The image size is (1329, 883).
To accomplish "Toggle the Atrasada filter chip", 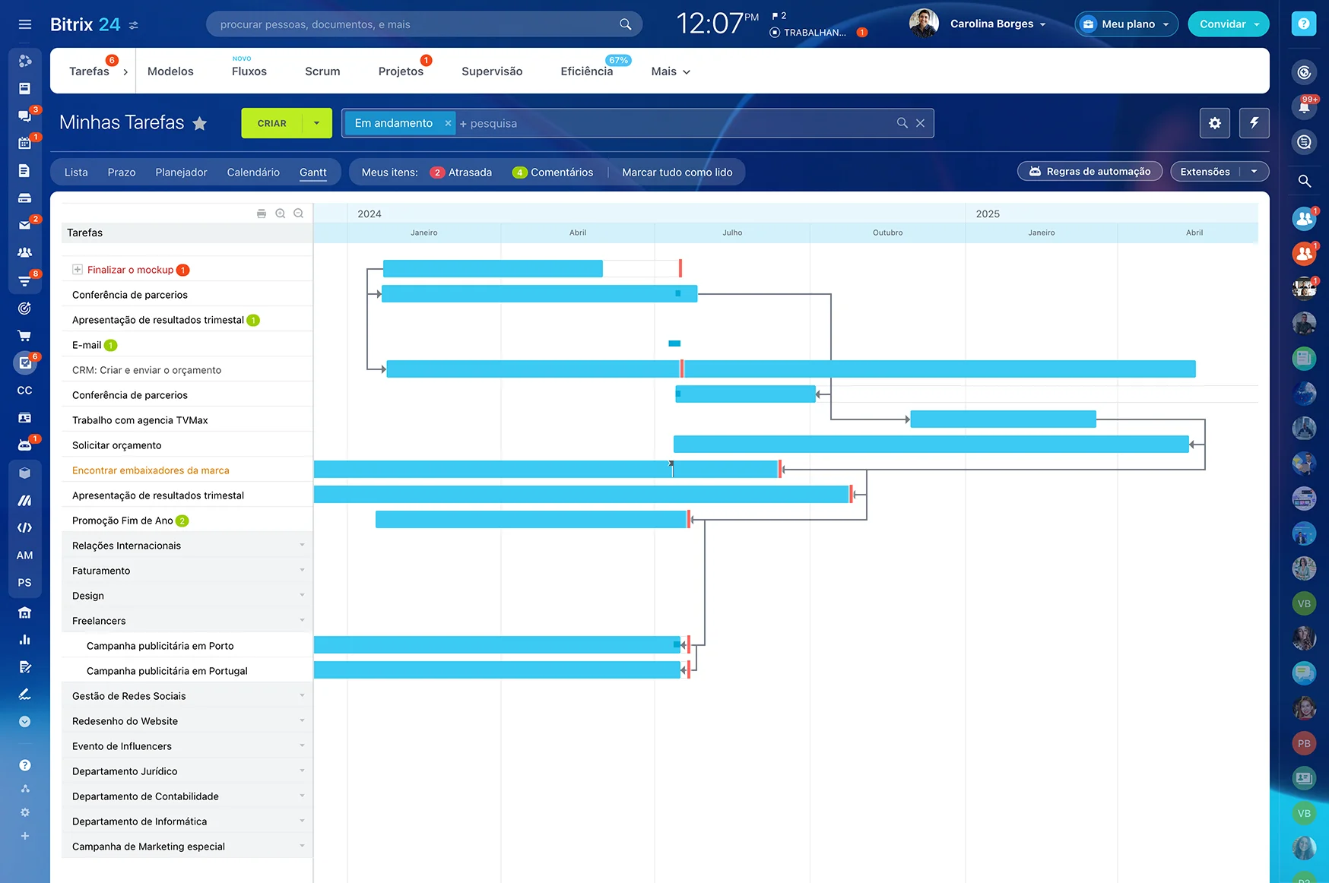I will 462,172.
